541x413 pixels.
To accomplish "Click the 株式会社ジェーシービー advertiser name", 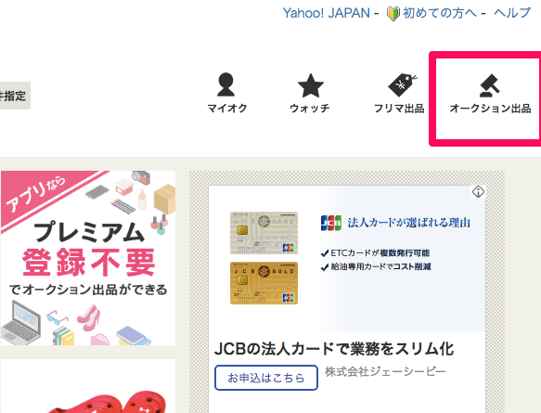I will coord(385,372).
